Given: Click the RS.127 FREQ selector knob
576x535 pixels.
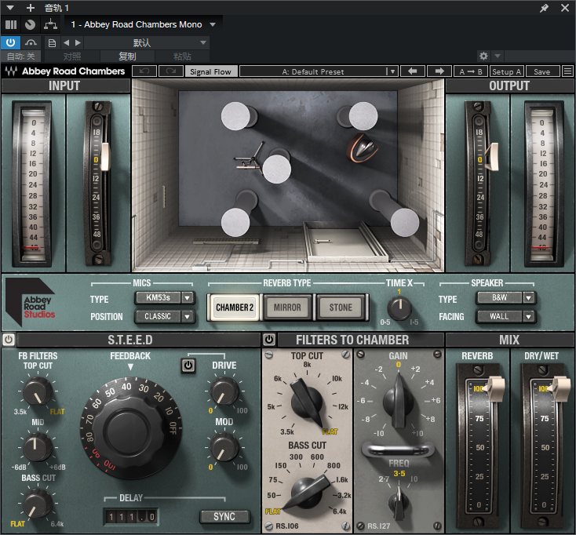Looking at the screenshot, I should pos(398,502).
